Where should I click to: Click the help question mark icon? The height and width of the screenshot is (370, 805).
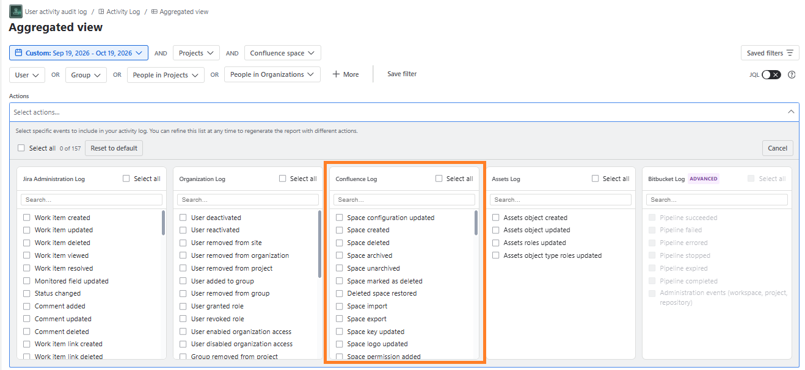point(792,75)
